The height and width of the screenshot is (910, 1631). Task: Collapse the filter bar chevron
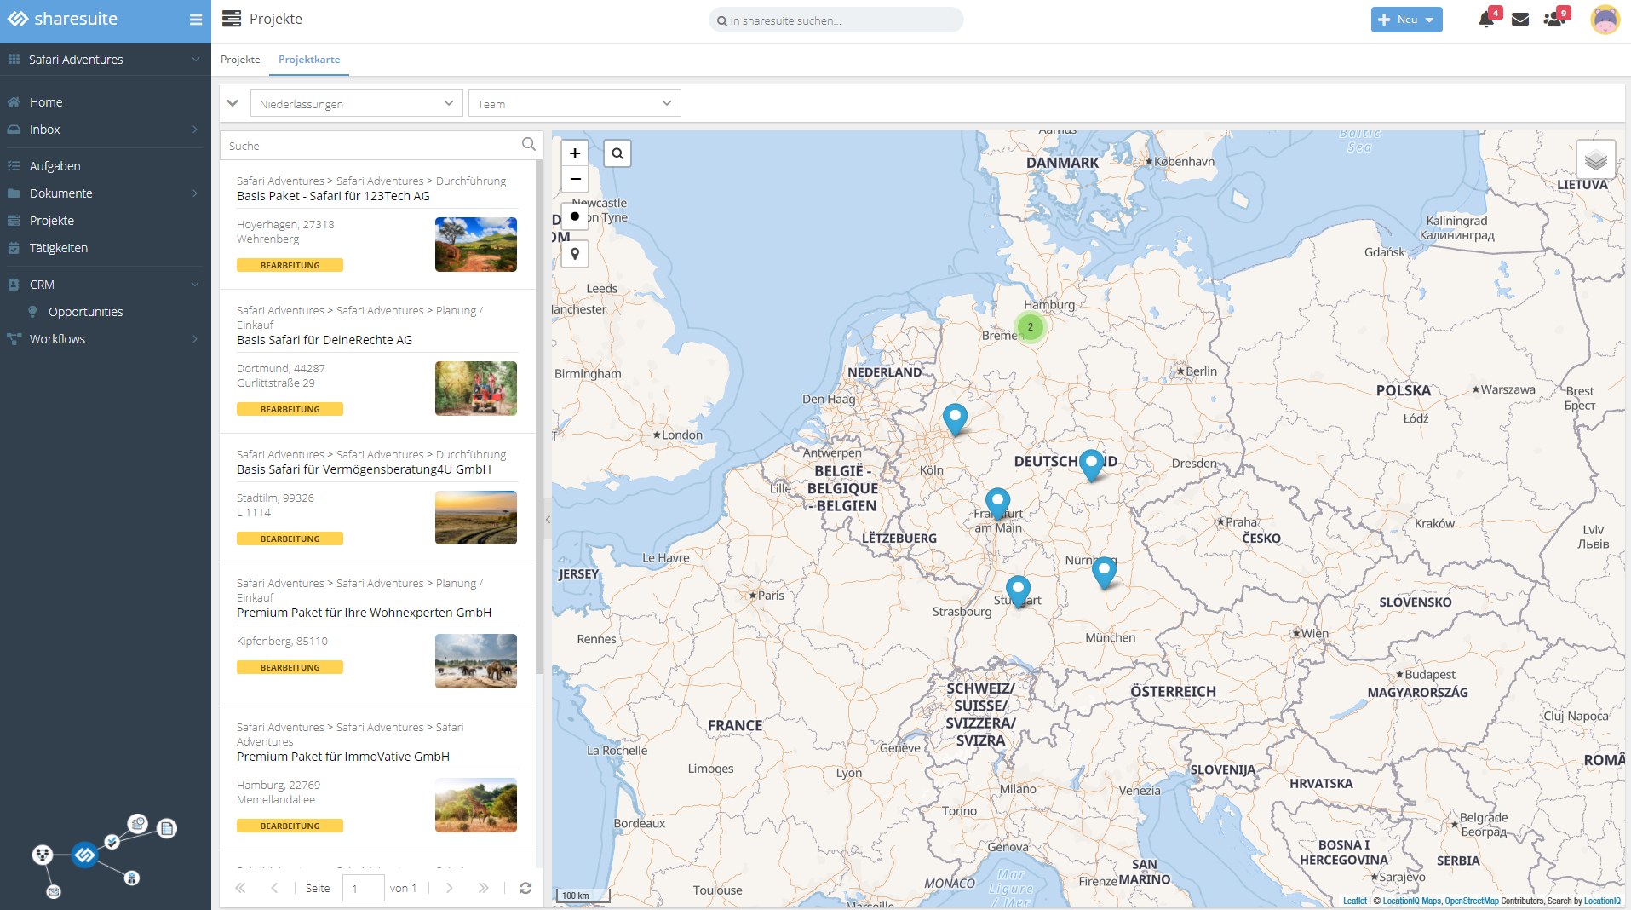click(233, 103)
